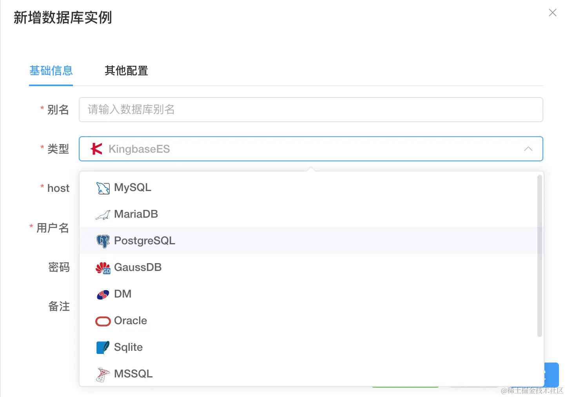Select the PostgreSQL elephant icon
The width and height of the screenshot is (566, 397).
(x=103, y=241)
